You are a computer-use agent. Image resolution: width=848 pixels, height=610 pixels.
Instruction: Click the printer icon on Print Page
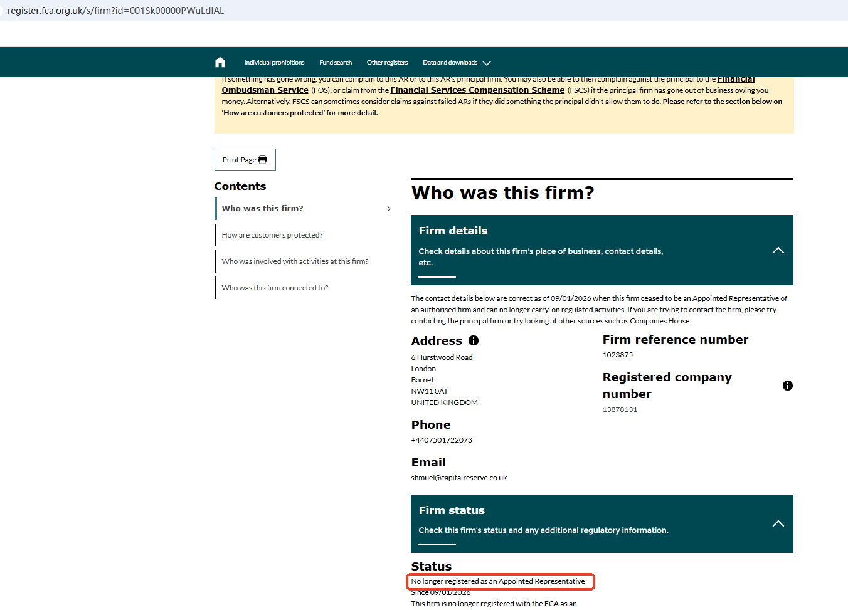click(x=262, y=160)
